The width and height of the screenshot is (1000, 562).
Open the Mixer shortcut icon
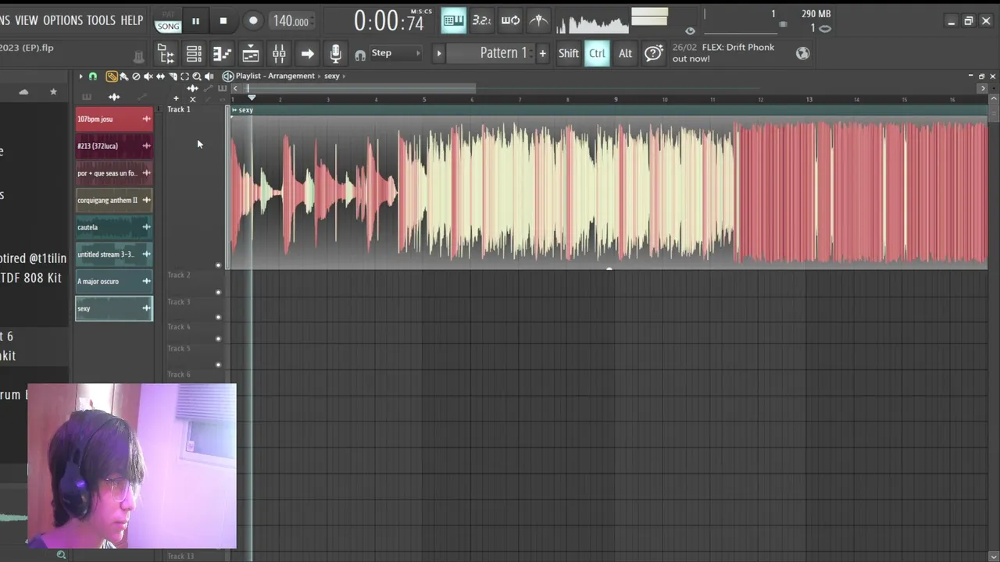[x=279, y=54]
